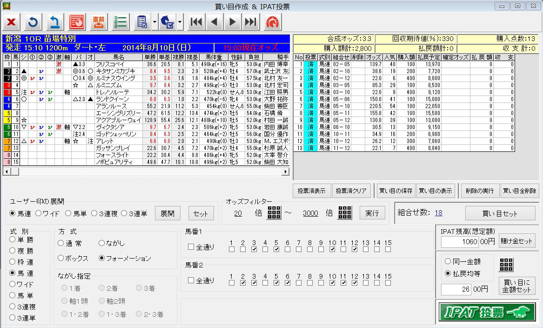Click the 買い目全削除 button
Screen dimensions: 543x328
click(519, 191)
